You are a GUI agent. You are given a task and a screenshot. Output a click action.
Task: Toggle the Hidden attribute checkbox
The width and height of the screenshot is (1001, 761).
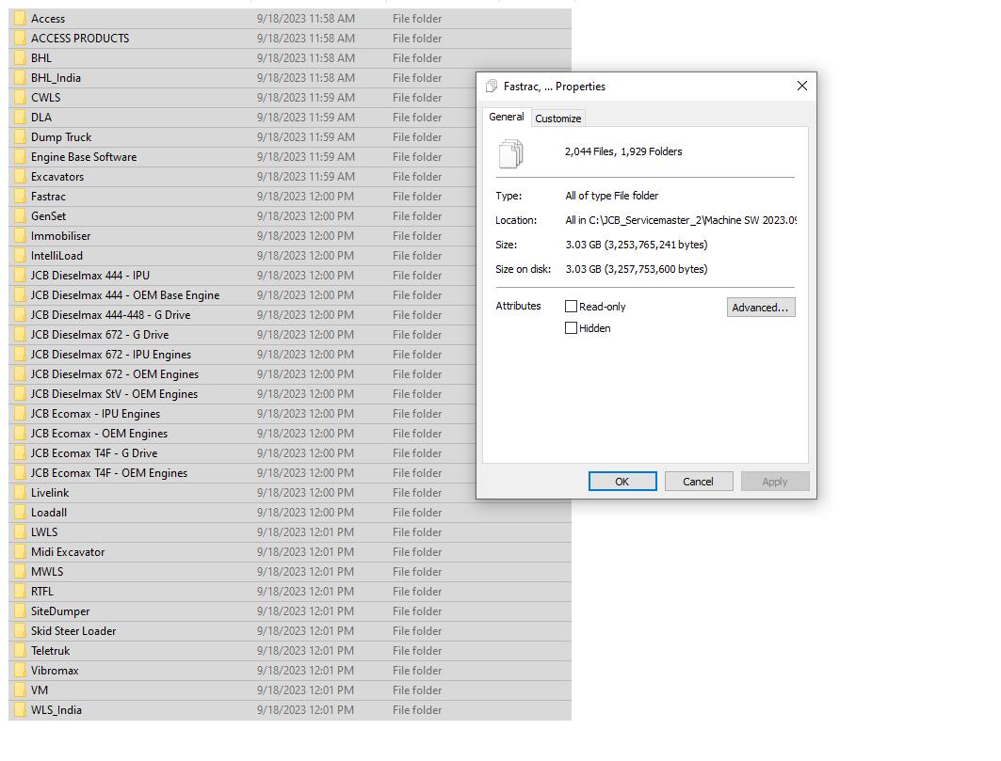coord(571,328)
